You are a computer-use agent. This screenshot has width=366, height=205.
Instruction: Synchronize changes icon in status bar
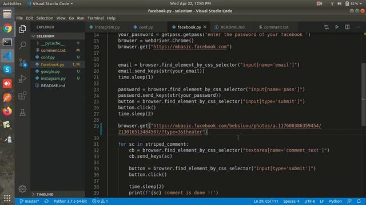[x=46, y=201]
